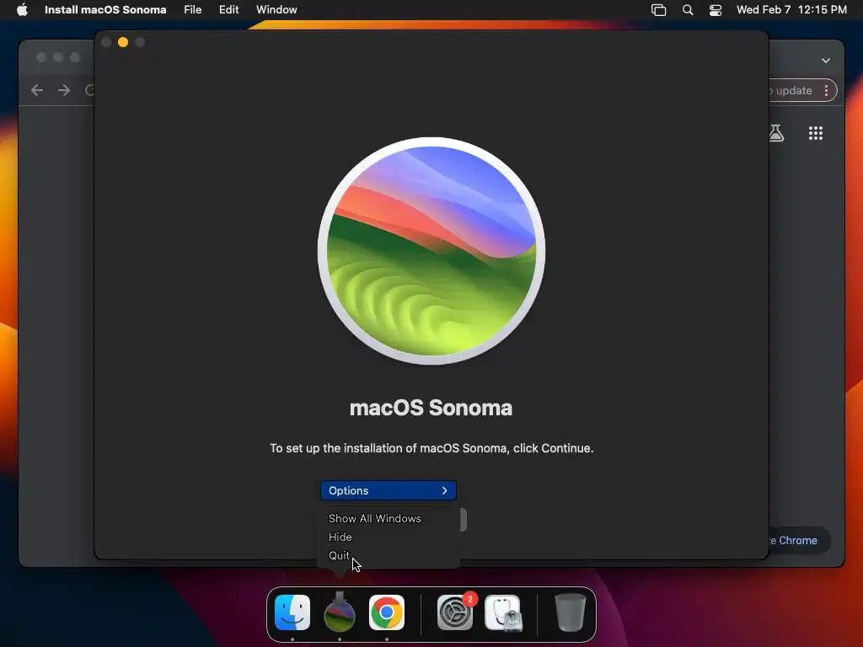Open the Window menu
Viewport: 863px width, 647px height.
point(276,9)
